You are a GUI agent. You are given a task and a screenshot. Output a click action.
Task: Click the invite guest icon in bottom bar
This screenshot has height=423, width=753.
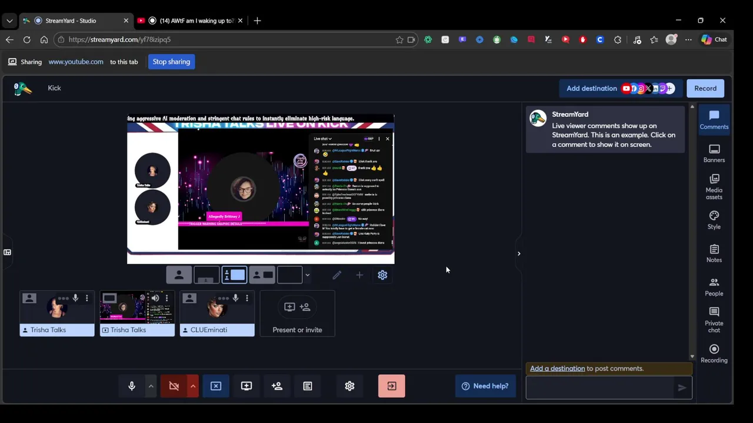pyautogui.click(x=277, y=386)
